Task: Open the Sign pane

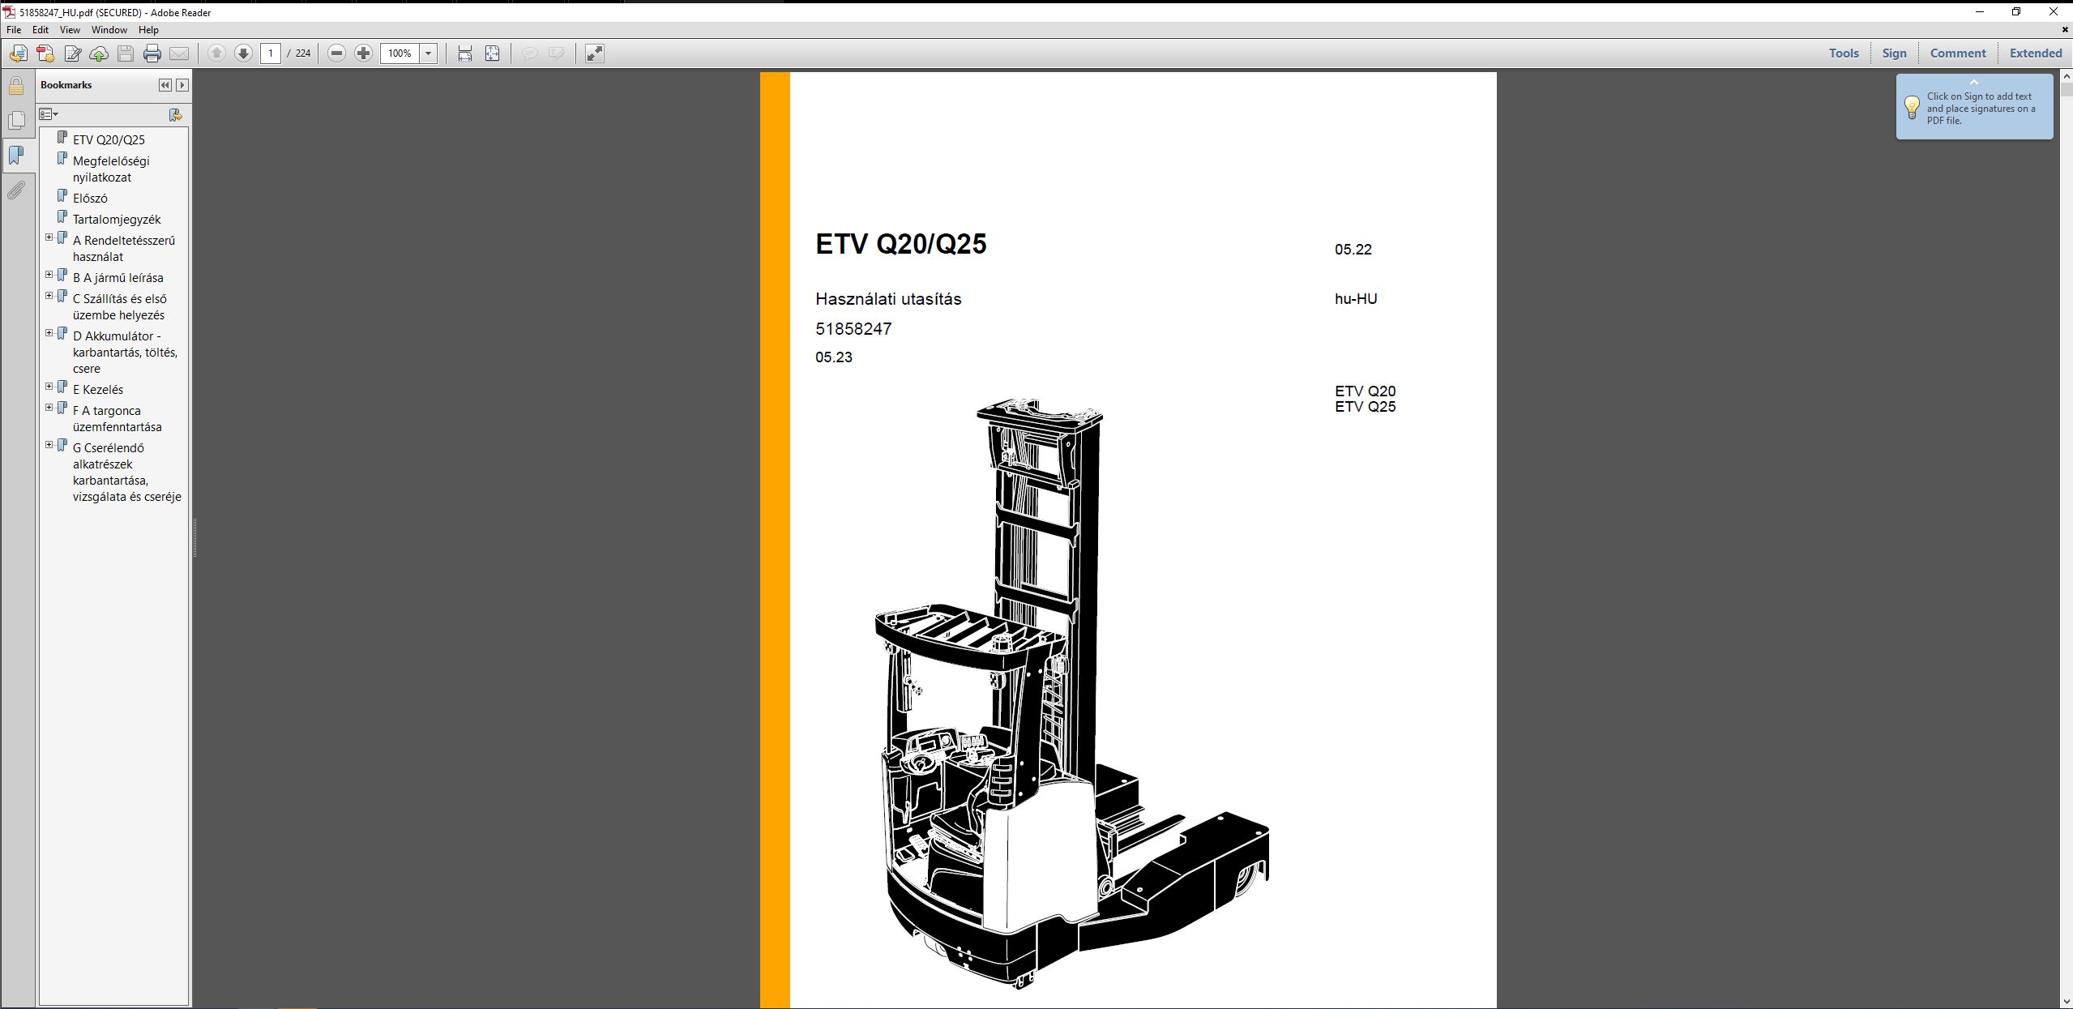Action: 1894,53
